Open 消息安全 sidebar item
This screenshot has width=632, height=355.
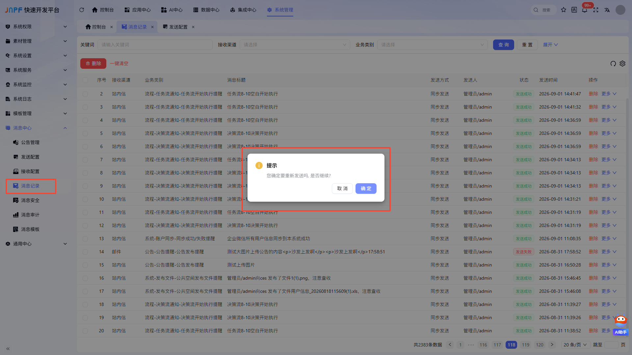pyautogui.click(x=30, y=200)
